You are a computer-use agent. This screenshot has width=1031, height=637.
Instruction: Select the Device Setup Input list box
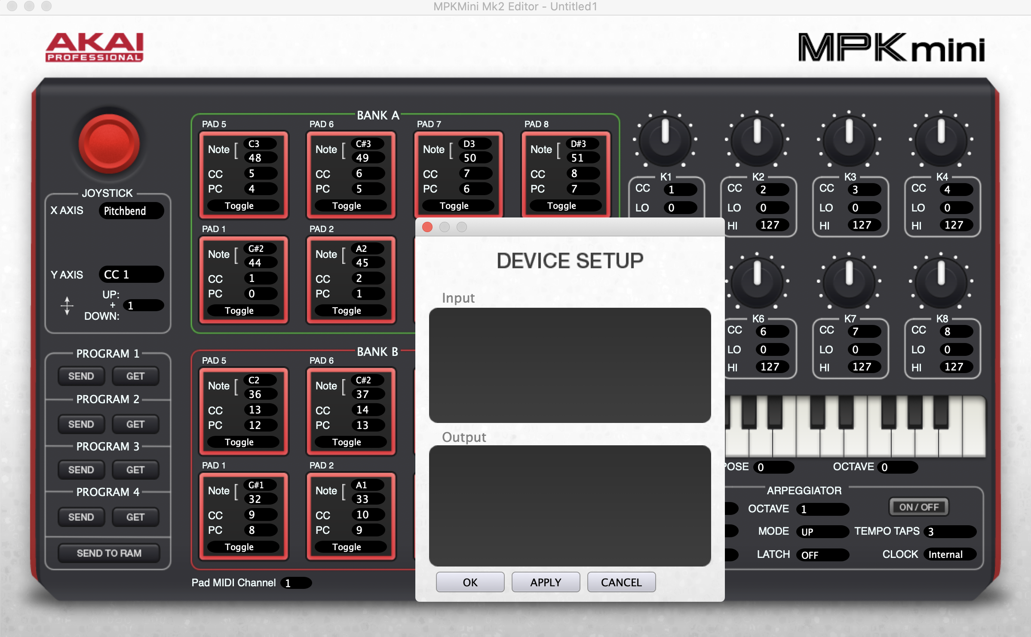(570, 365)
